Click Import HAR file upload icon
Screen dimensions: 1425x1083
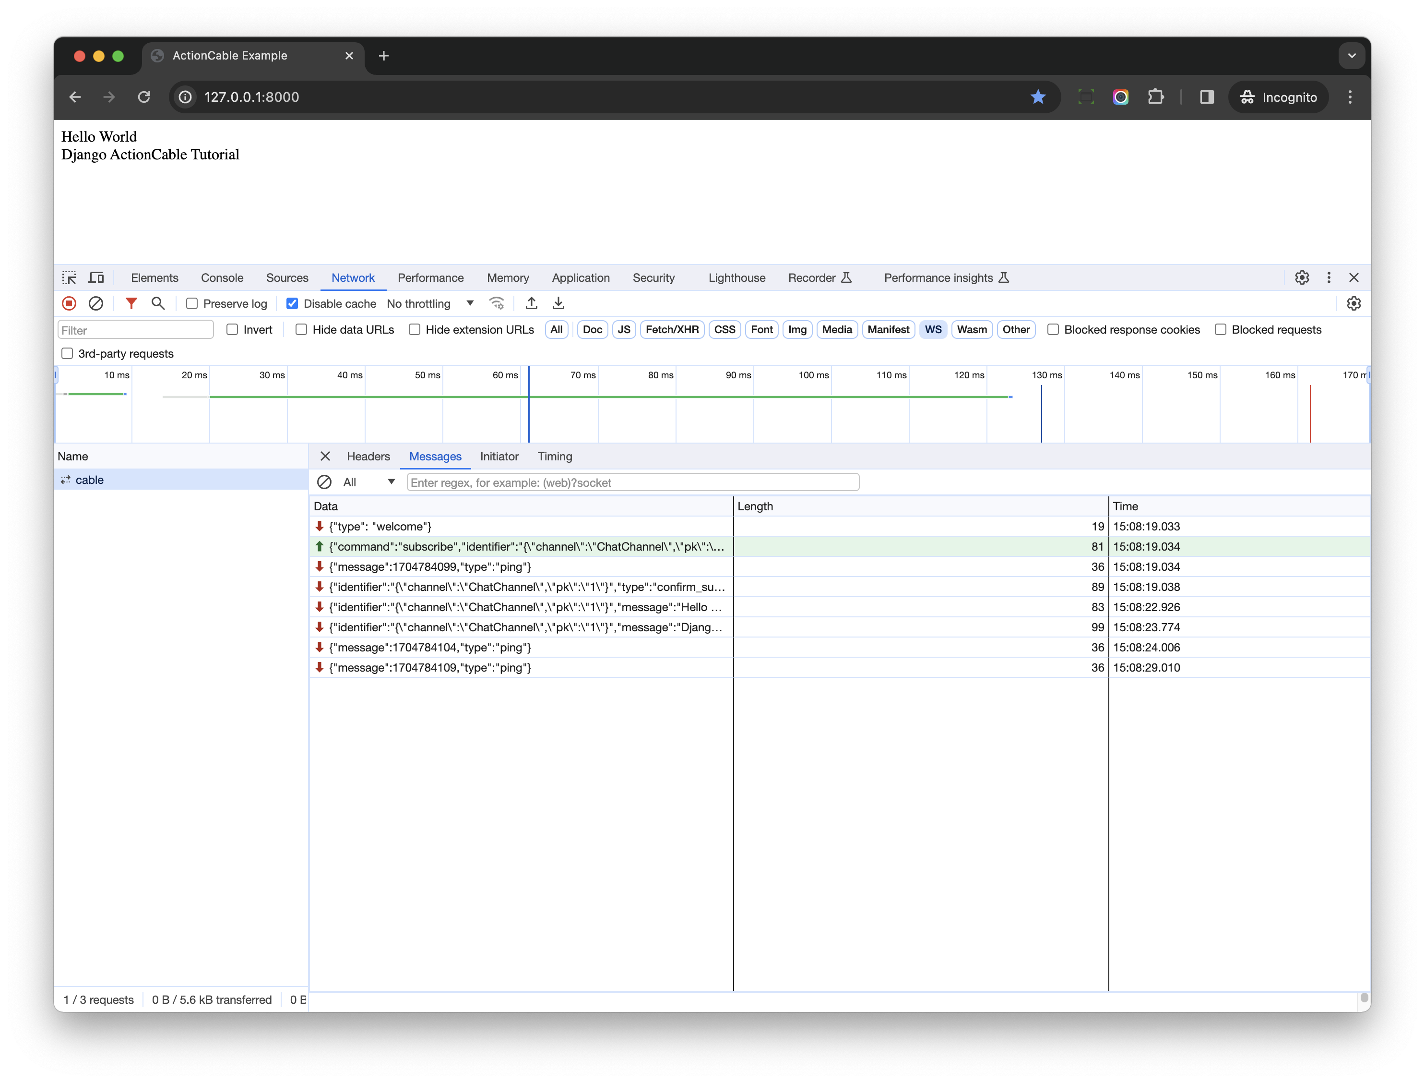pos(532,303)
